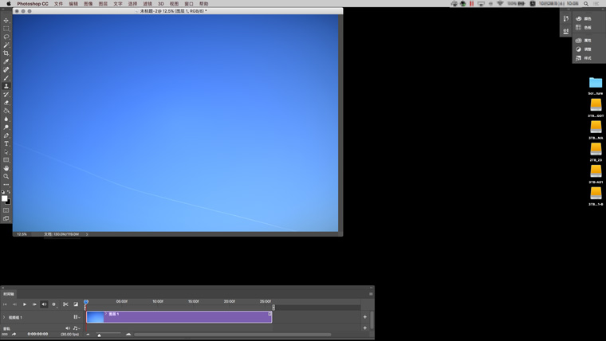The image size is (606, 341).
Task: Select the Clone Stamp tool
Action: 6,86
